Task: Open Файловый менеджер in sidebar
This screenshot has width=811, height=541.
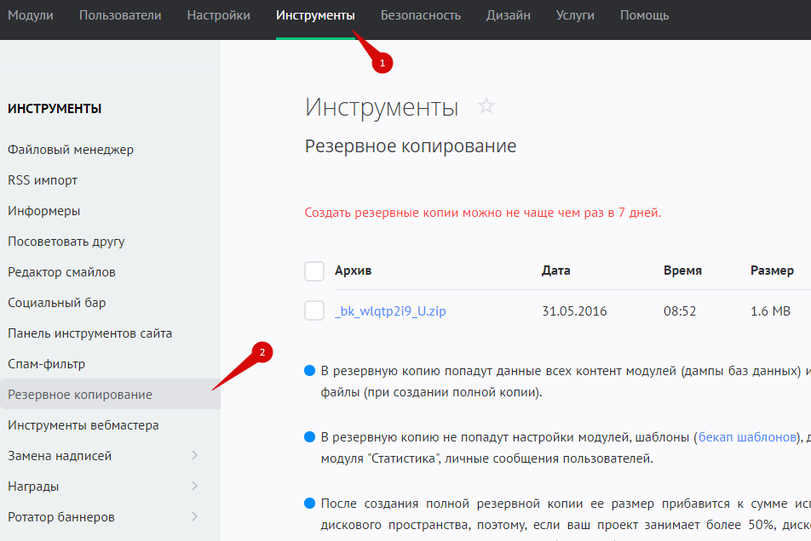Action: [71, 150]
